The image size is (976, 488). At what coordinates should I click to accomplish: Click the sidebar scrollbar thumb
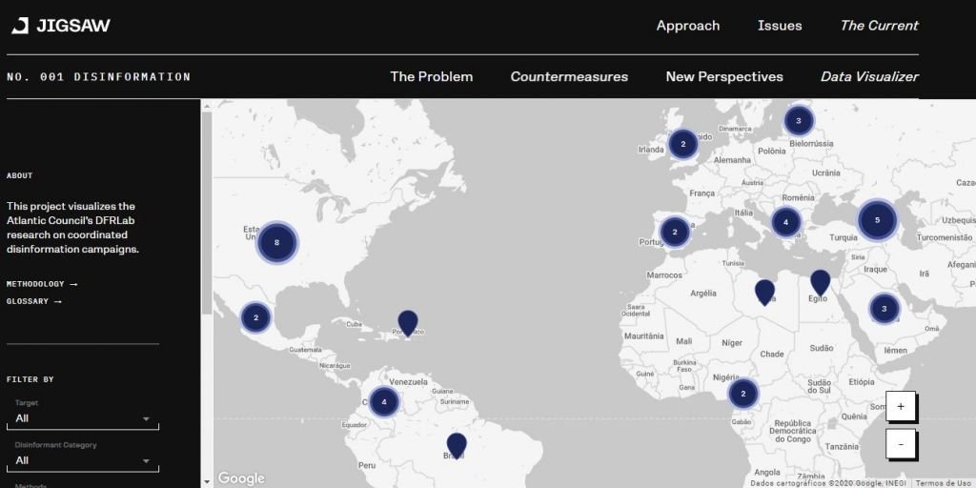pyautogui.click(x=207, y=213)
